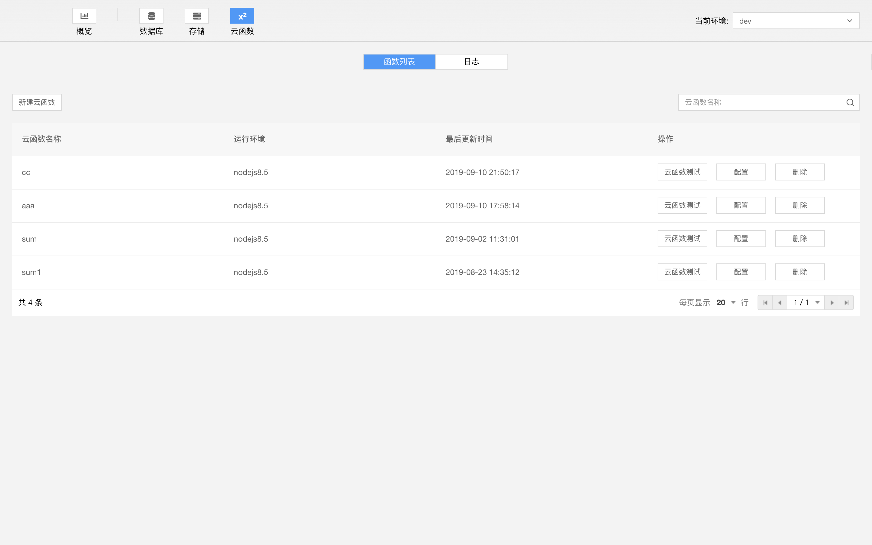Click the search magnifier icon

pos(850,102)
